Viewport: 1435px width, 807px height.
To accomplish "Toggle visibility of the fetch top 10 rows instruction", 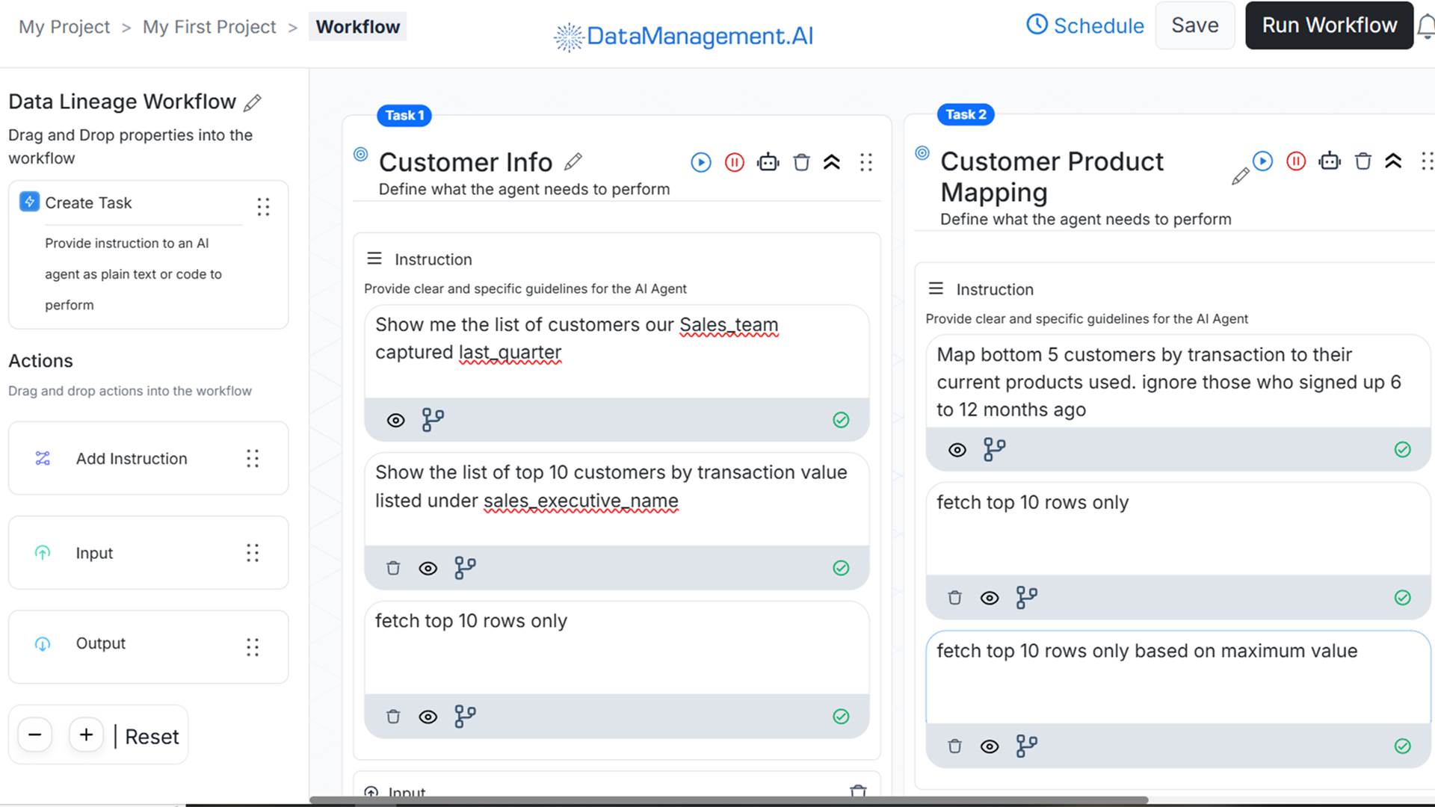I will click(428, 717).
